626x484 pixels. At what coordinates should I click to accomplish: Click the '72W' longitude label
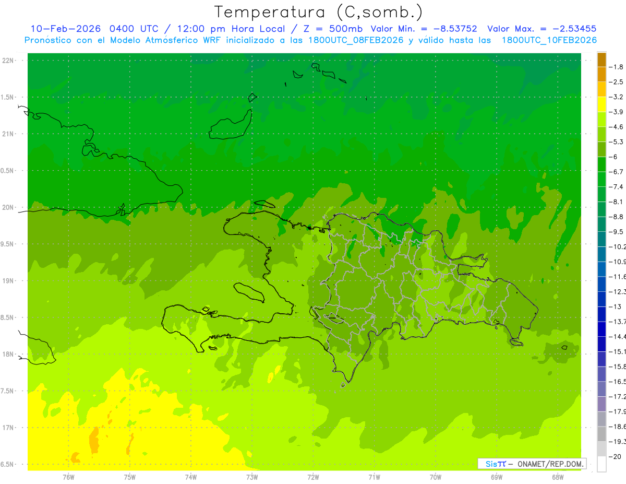[x=314, y=477]
